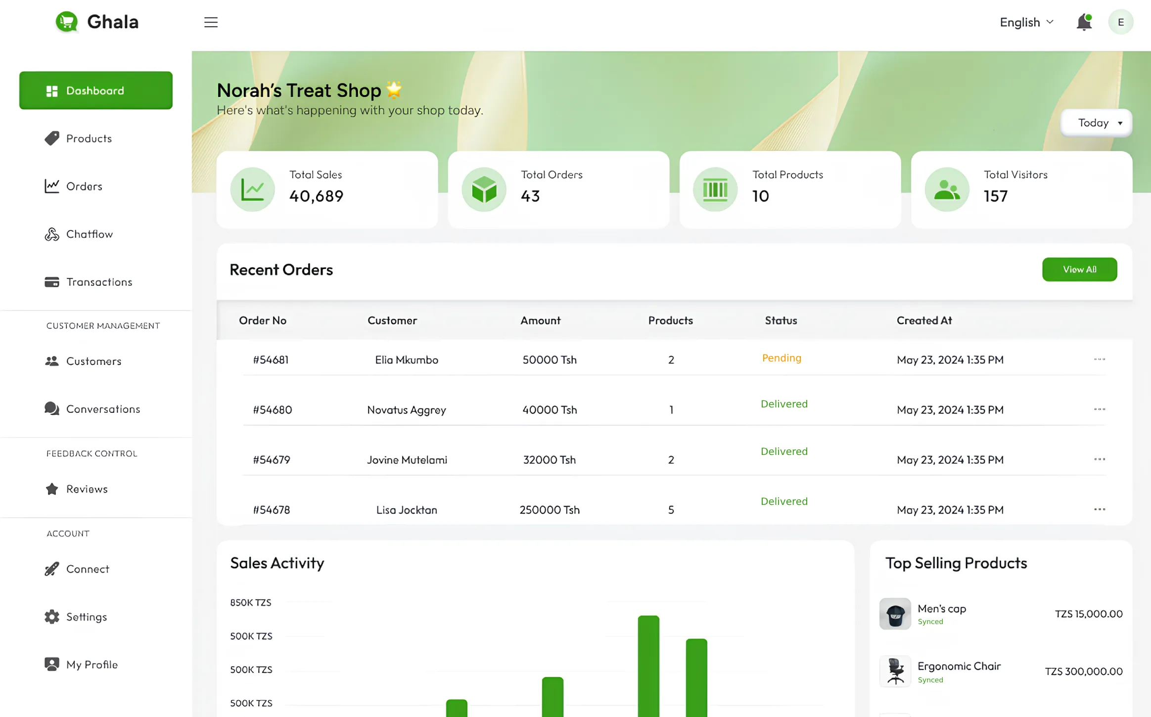Click the hamburger menu icon
The image size is (1151, 717).
(x=211, y=22)
